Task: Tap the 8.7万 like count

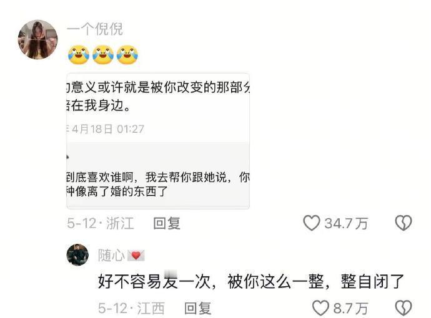Action: click(x=350, y=309)
